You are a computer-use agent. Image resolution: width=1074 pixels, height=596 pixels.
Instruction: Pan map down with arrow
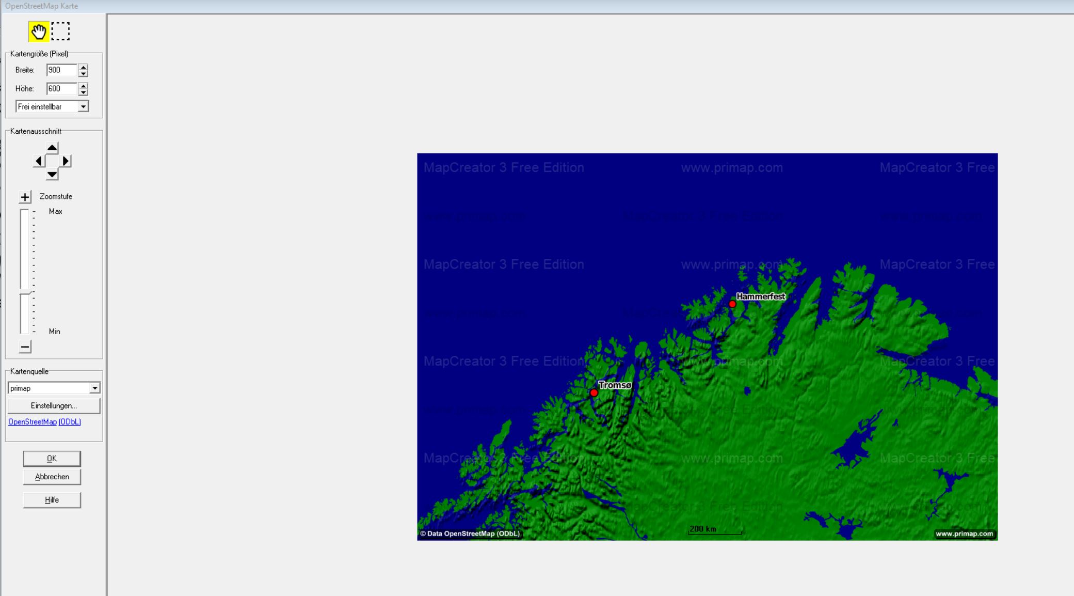(52, 175)
